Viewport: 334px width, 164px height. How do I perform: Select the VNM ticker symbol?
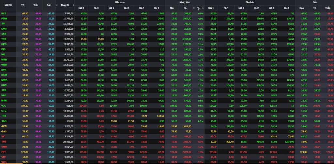click(x=4, y=65)
